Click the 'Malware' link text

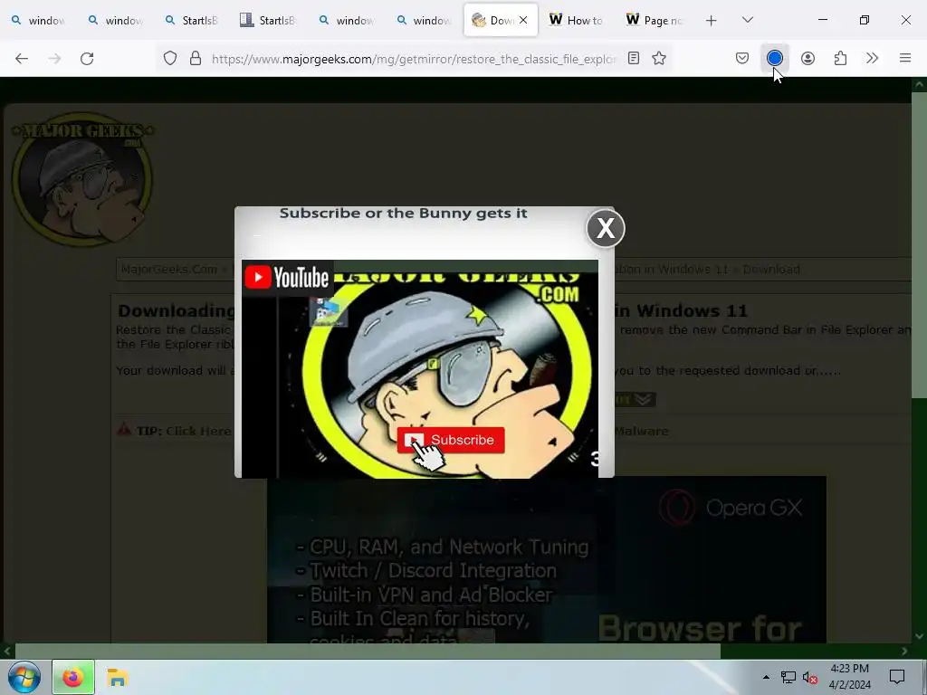[x=642, y=431]
